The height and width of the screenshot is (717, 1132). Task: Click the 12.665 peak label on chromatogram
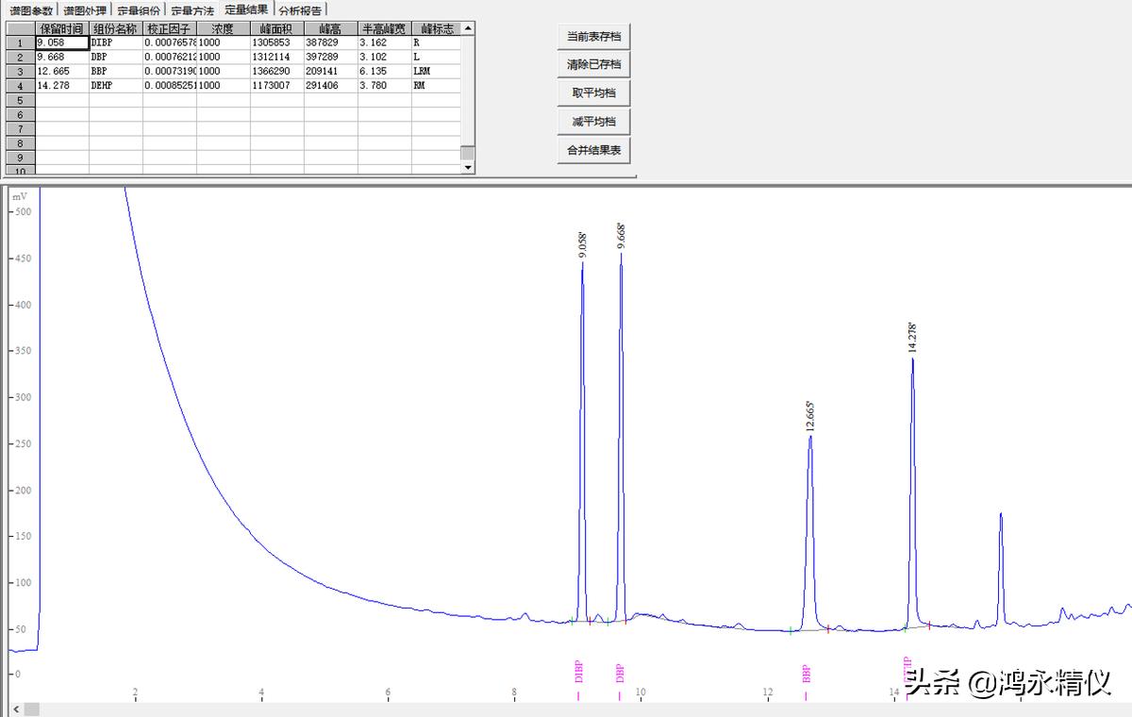[x=809, y=415]
